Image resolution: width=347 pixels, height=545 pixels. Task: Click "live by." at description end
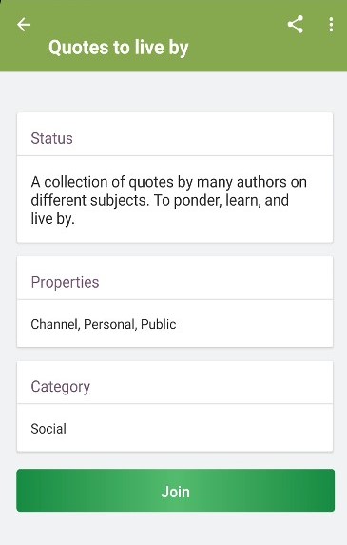click(52, 219)
